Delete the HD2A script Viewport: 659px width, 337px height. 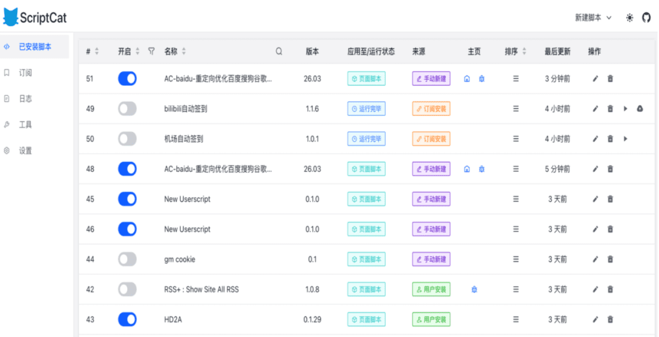610,319
